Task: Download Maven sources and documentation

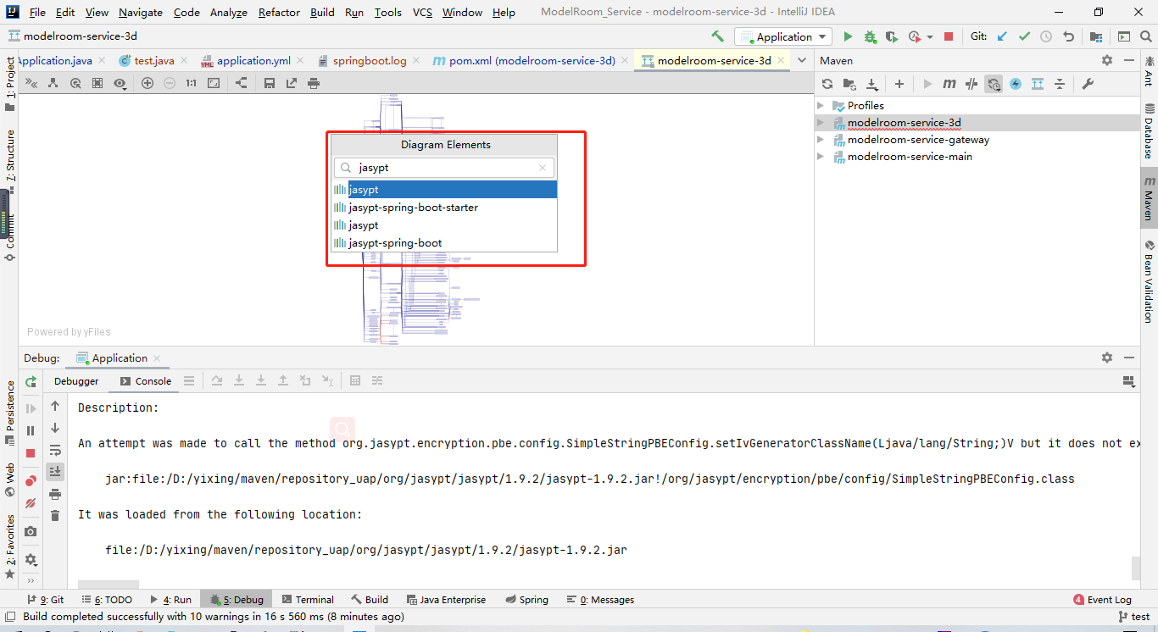Action: click(871, 84)
